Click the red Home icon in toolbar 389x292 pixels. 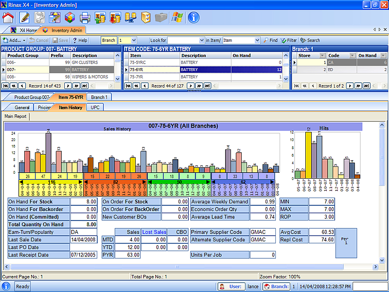[8, 18]
